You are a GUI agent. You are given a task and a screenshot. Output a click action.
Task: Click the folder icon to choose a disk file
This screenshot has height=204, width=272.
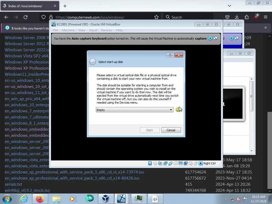(x=178, y=110)
